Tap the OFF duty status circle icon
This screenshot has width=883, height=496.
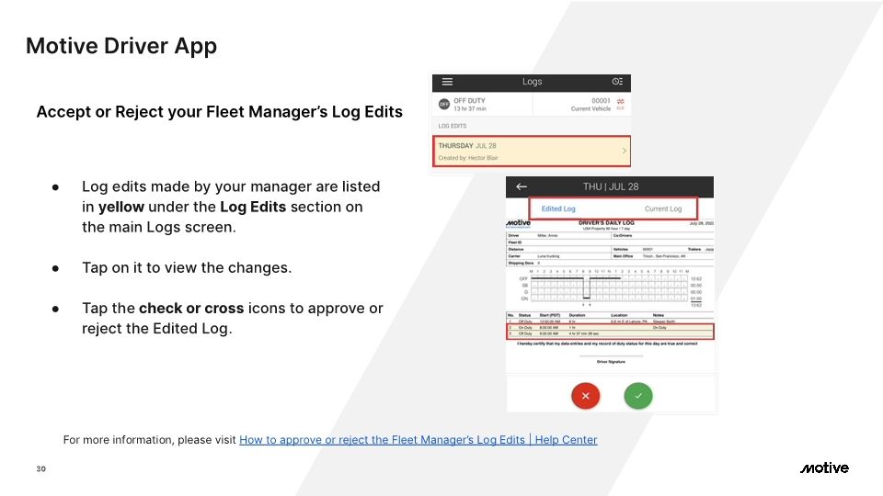pos(443,104)
